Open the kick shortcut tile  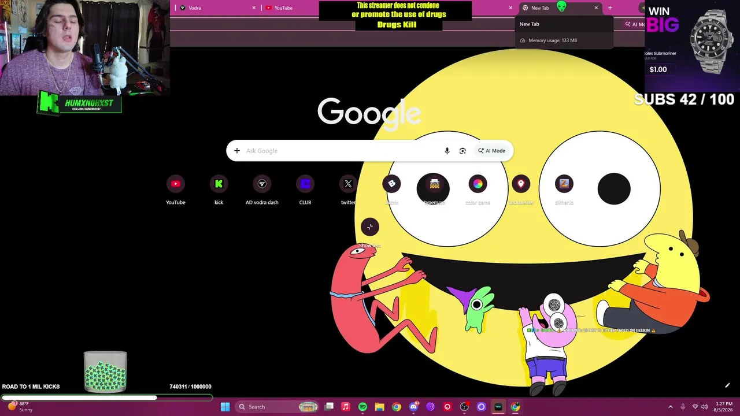pyautogui.click(x=219, y=190)
